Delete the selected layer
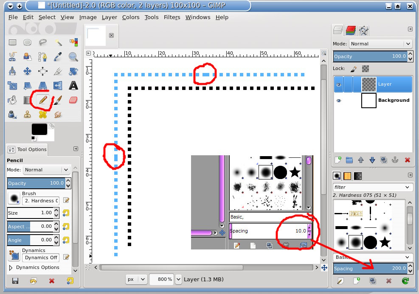This screenshot has width=419, height=294. tap(407, 160)
